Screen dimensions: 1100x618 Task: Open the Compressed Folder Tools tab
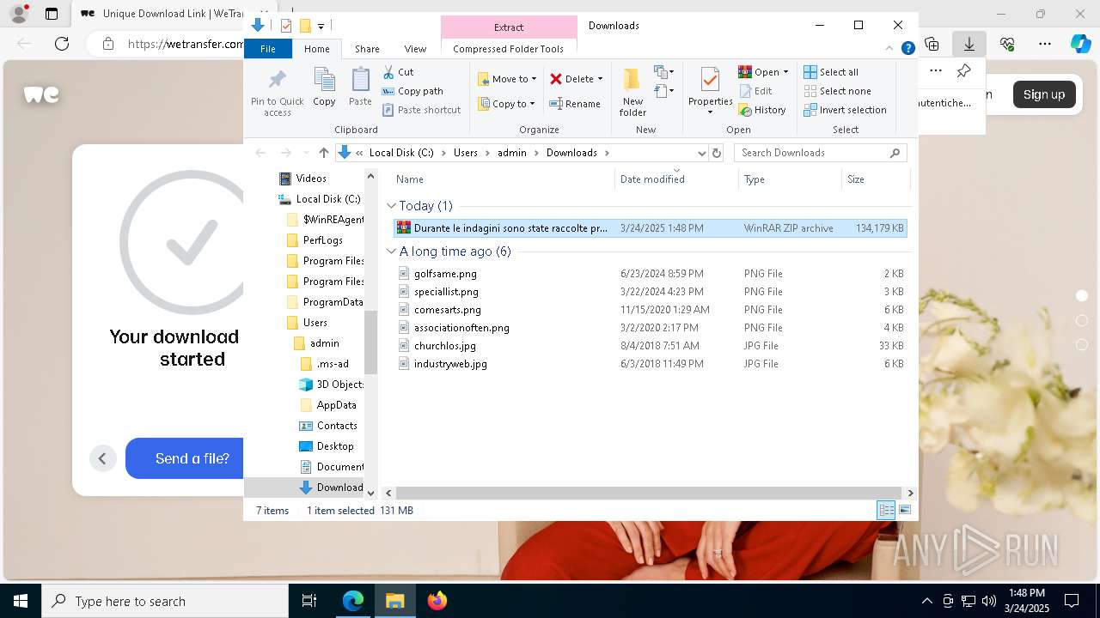click(x=509, y=49)
